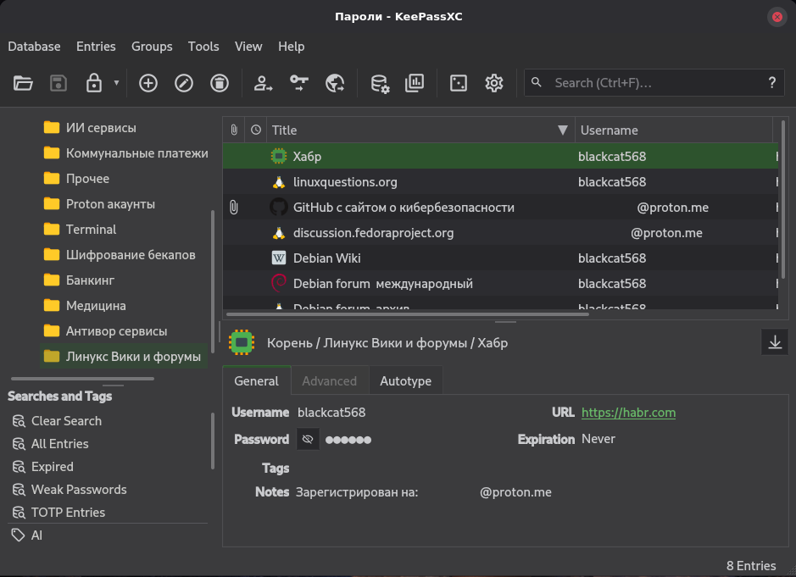Click the entry list vertical scrollbar
This screenshot has height=577, width=796.
(x=783, y=199)
